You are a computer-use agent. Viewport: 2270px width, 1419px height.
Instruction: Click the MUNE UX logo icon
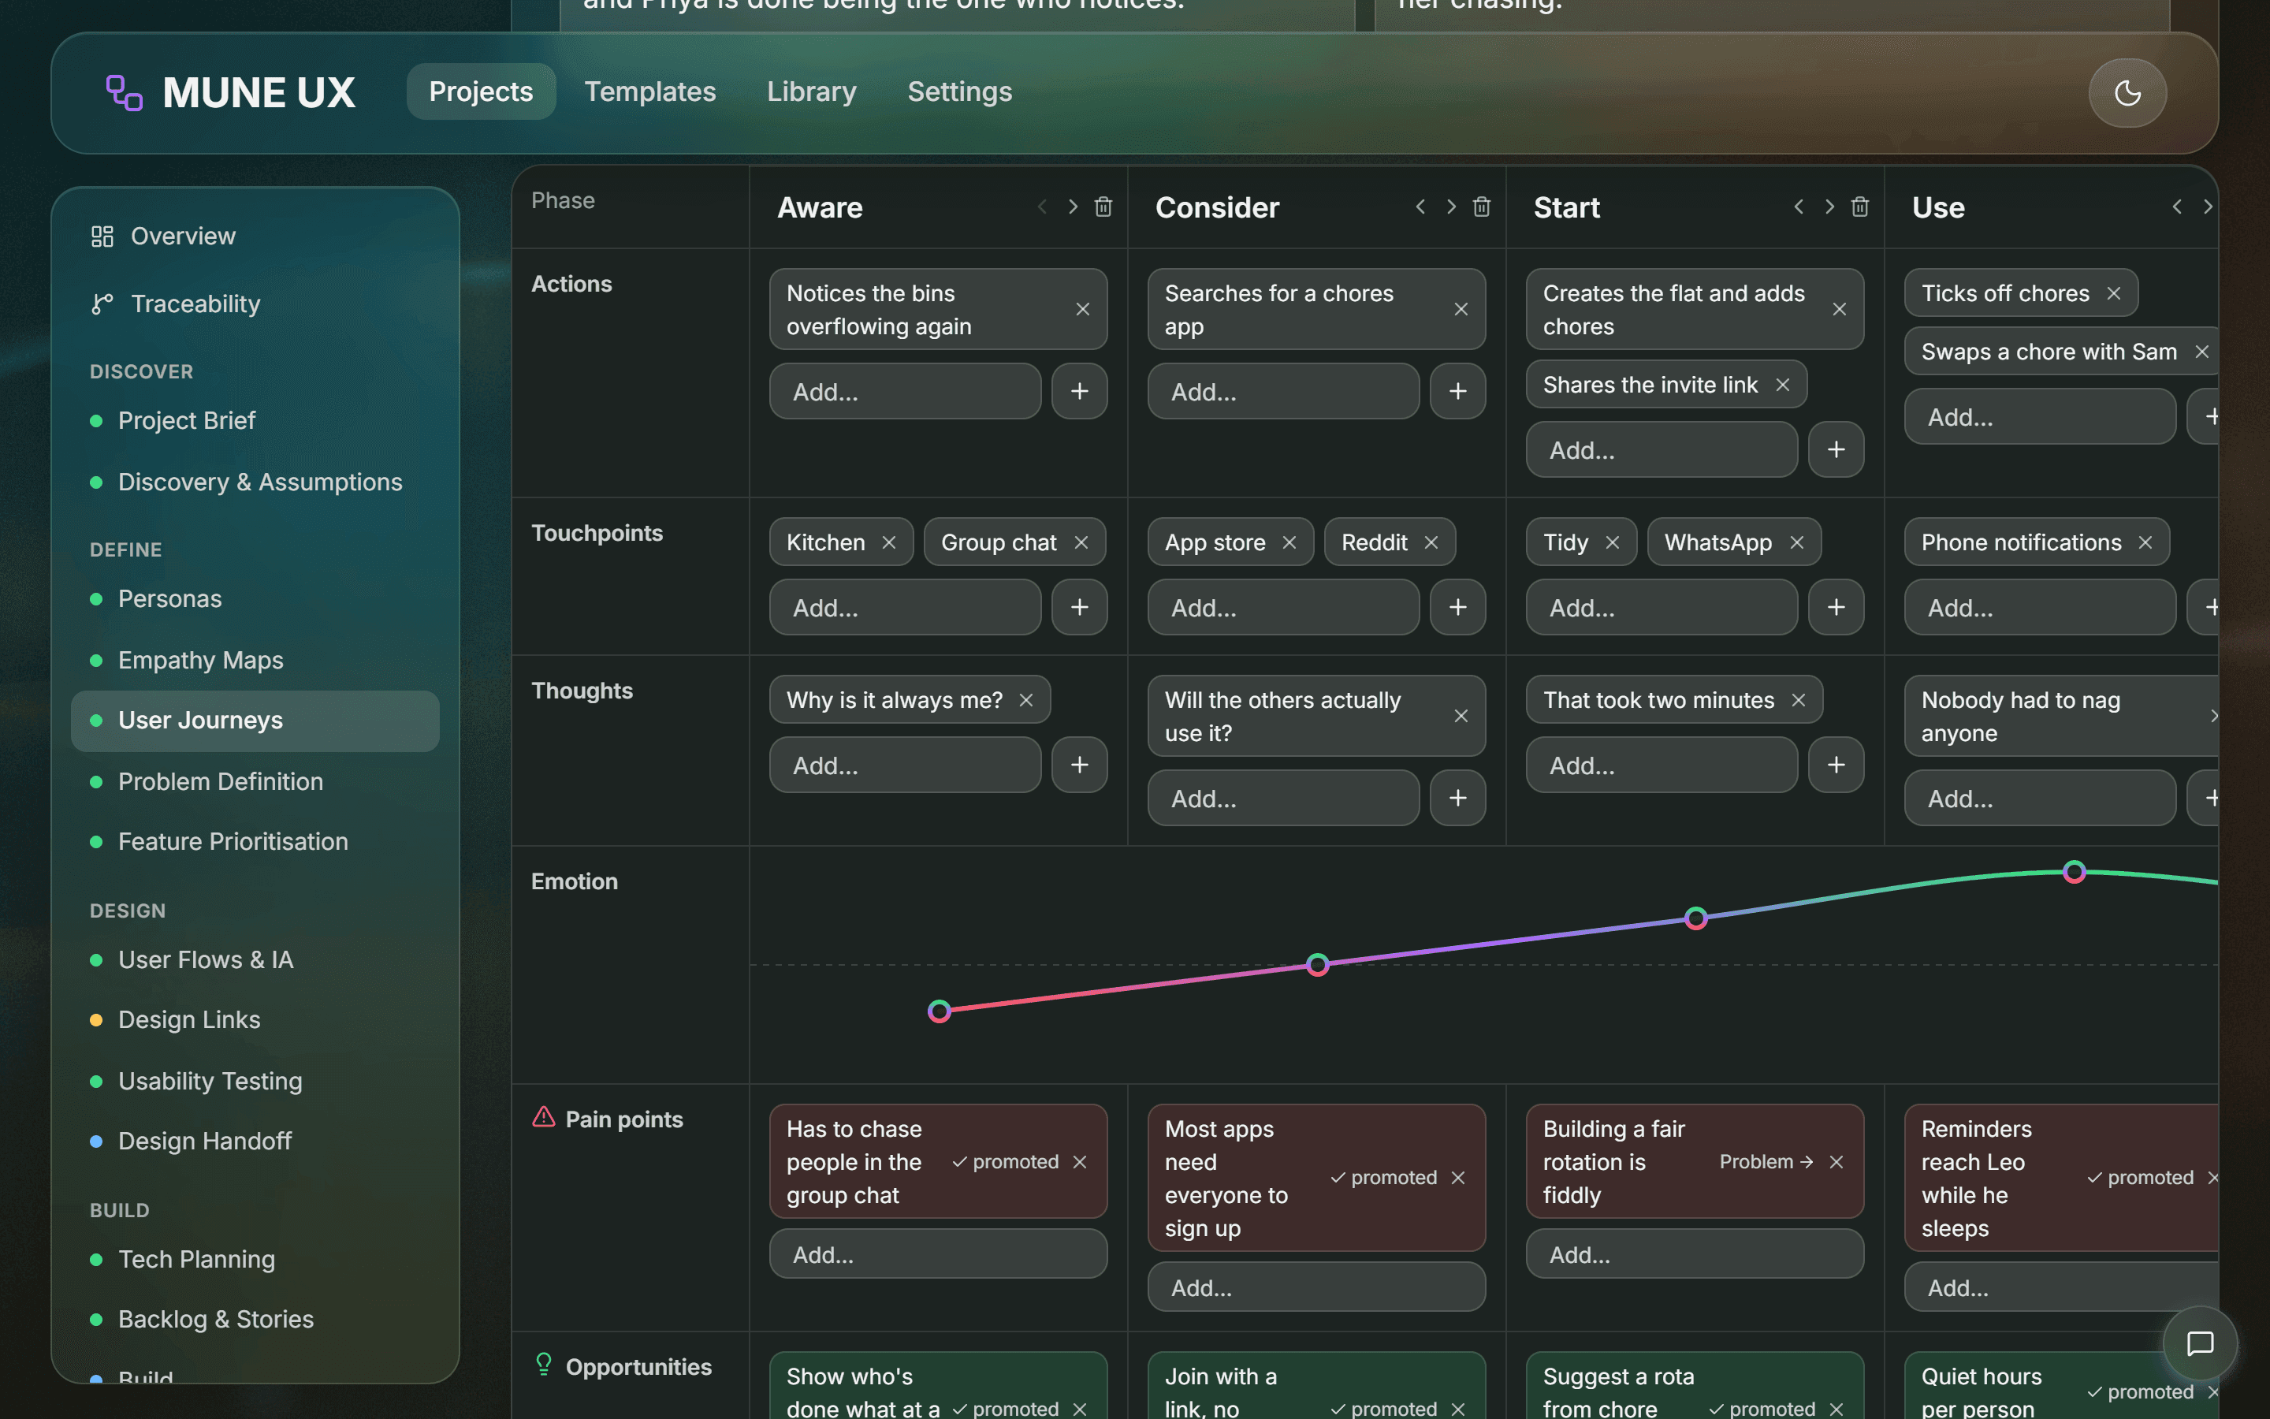pos(123,93)
